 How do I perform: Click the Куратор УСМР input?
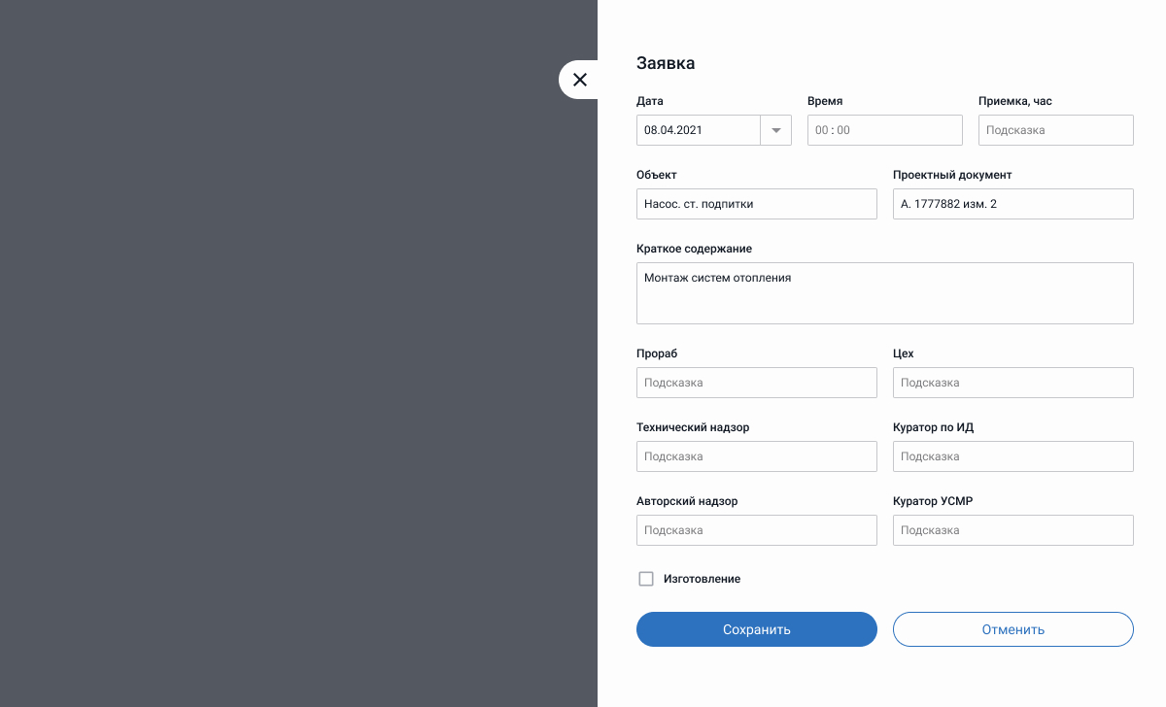(1012, 530)
